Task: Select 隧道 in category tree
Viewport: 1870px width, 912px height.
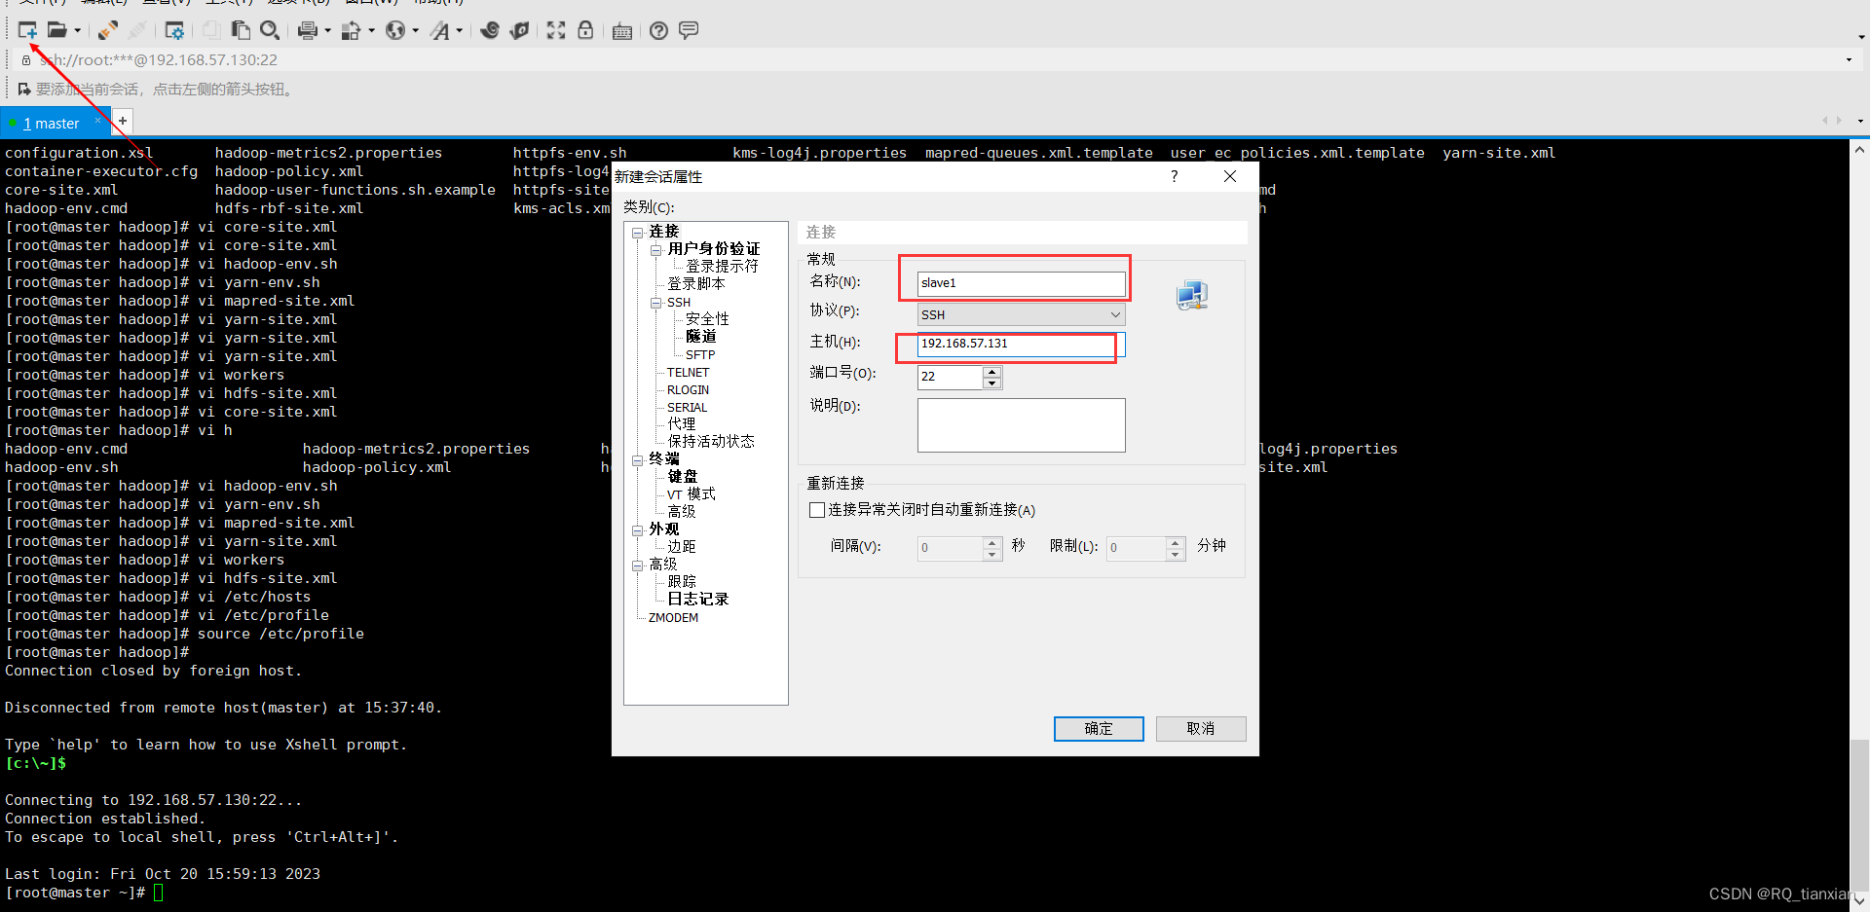Action: tap(700, 337)
